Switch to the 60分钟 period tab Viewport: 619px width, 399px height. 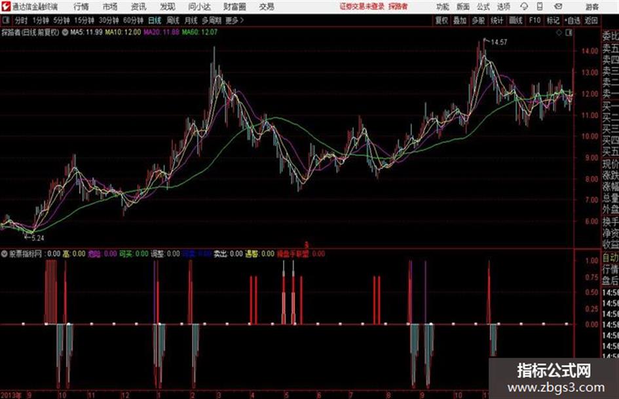tap(133, 20)
